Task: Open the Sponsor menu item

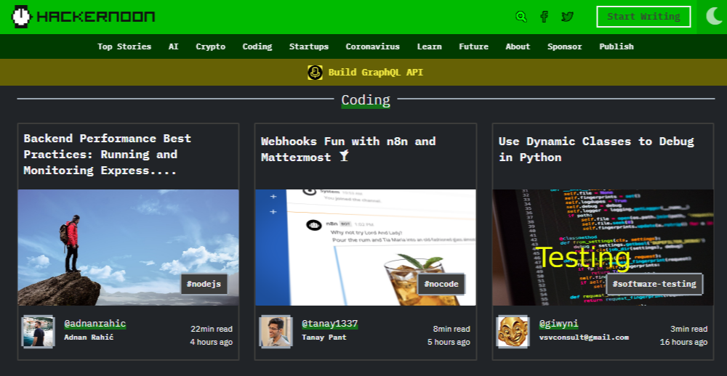Action: pyautogui.click(x=565, y=46)
